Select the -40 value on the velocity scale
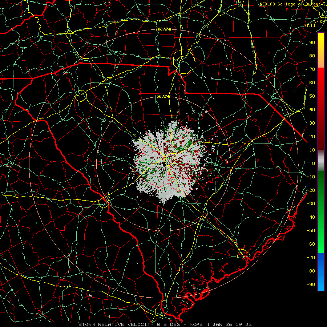This screenshot has width=327, height=327. click(311, 217)
